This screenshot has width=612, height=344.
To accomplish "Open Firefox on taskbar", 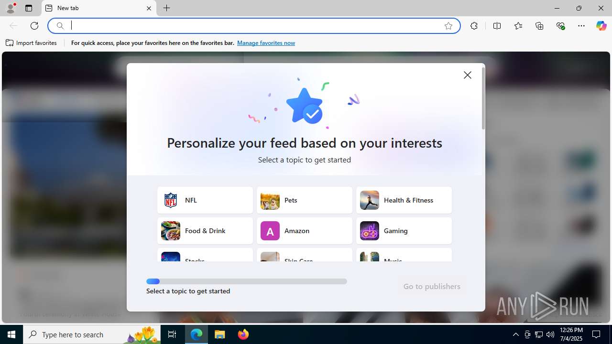I will [243, 334].
